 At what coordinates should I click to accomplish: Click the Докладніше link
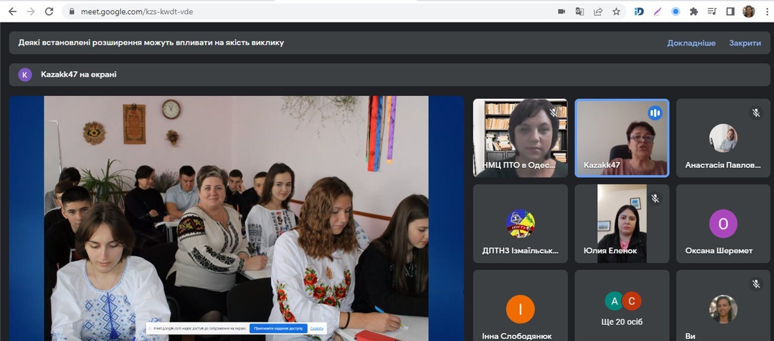[691, 43]
